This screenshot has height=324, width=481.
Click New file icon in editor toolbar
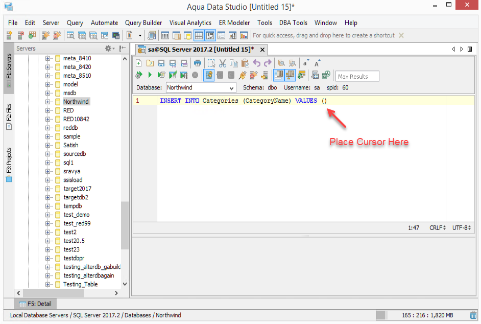pyautogui.click(x=139, y=63)
